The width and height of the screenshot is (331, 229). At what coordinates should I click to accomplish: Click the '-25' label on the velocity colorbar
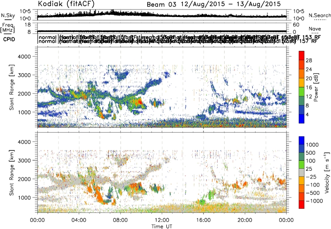(312, 177)
